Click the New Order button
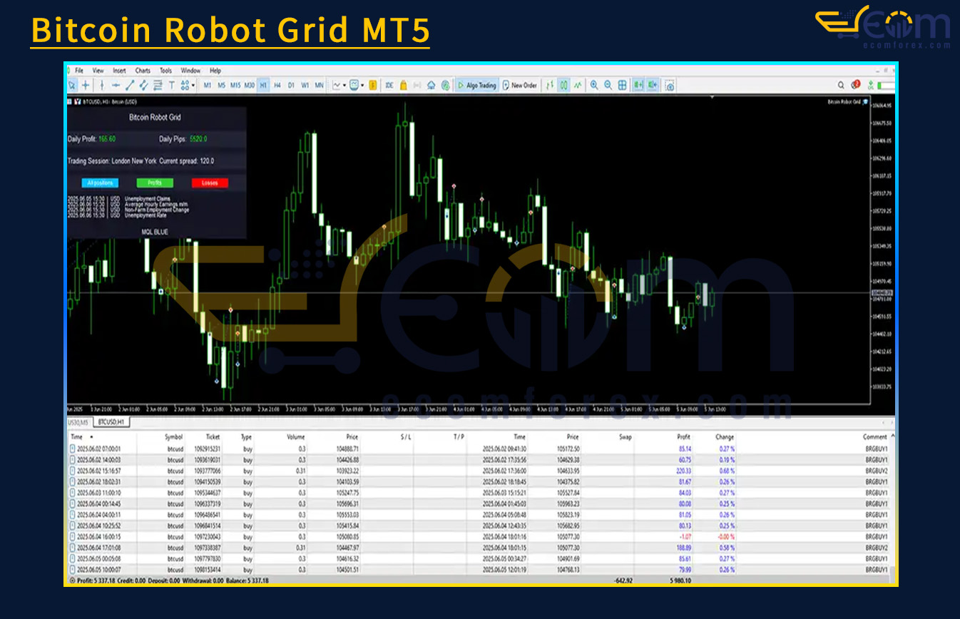Viewport: 960px width, 619px height. [x=519, y=86]
